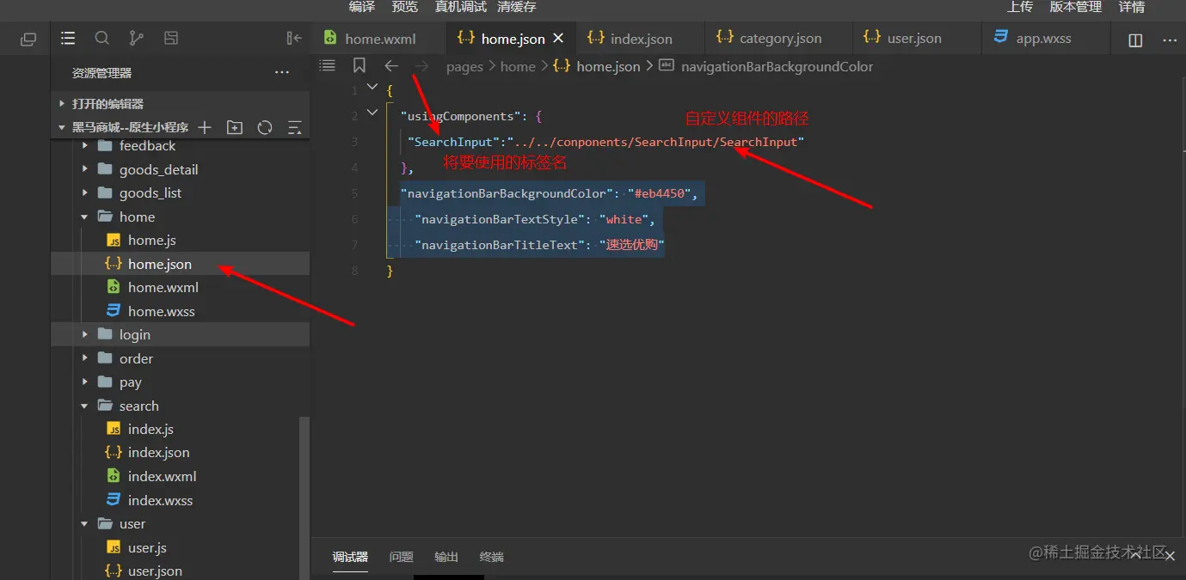Navigate forward with the right arrow
1186x580 pixels.
pyautogui.click(x=421, y=66)
